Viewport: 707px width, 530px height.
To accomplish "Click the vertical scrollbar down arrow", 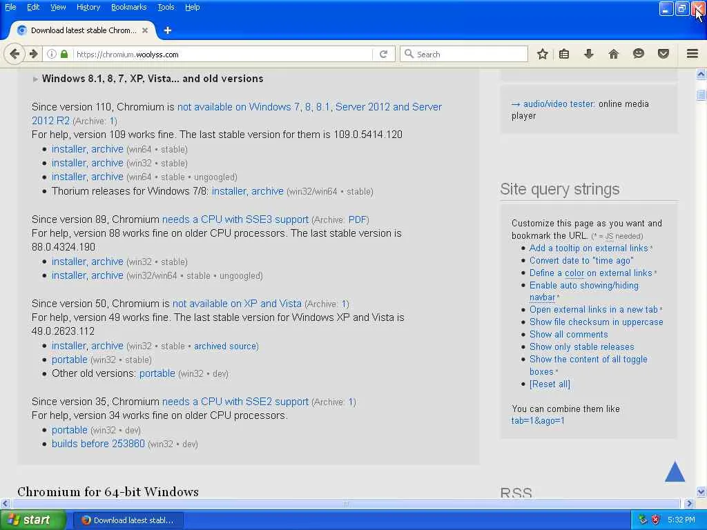I will click(701, 491).
